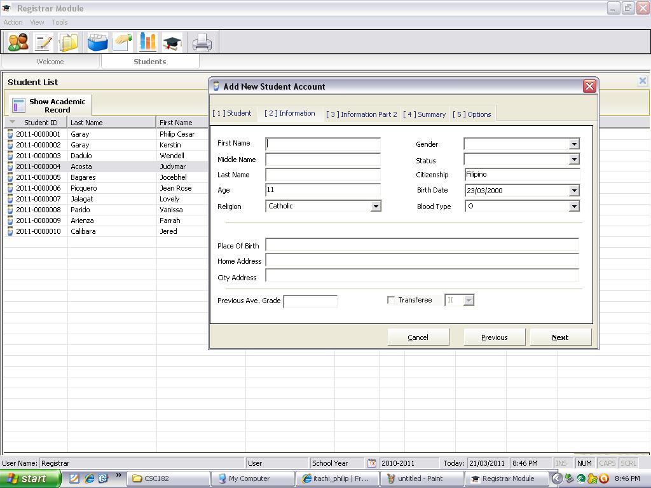This screenshot has height=488, width=651.
Task: Click the blue file box icon
Action: coord(97,43)
